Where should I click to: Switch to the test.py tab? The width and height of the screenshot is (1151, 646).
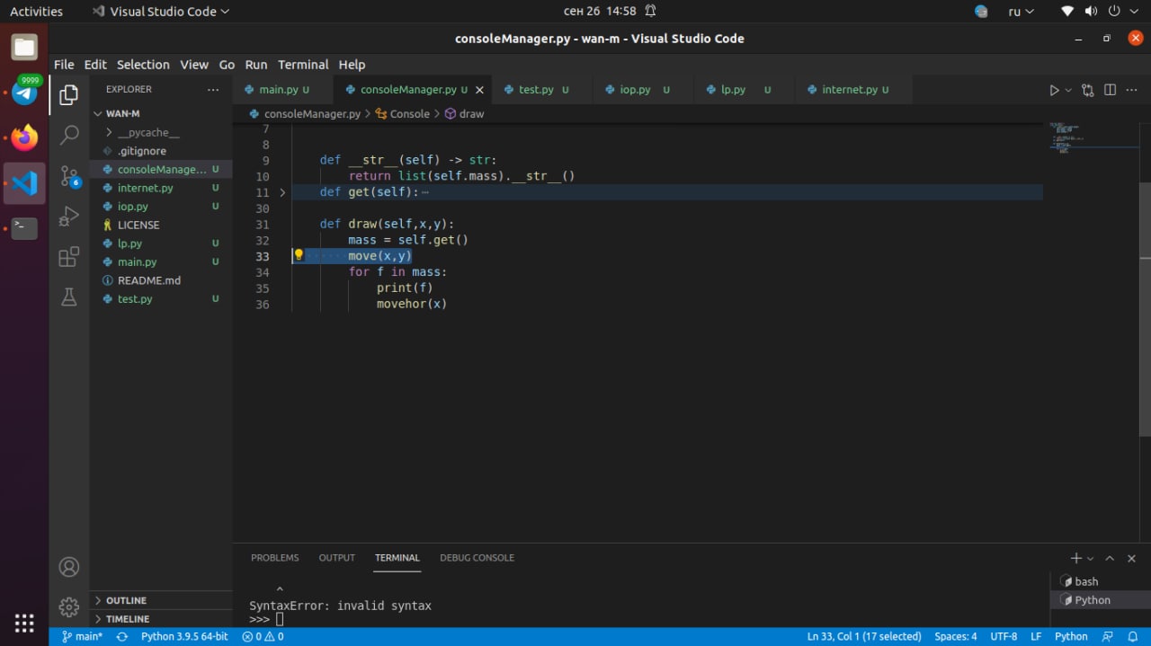[536, 90]
